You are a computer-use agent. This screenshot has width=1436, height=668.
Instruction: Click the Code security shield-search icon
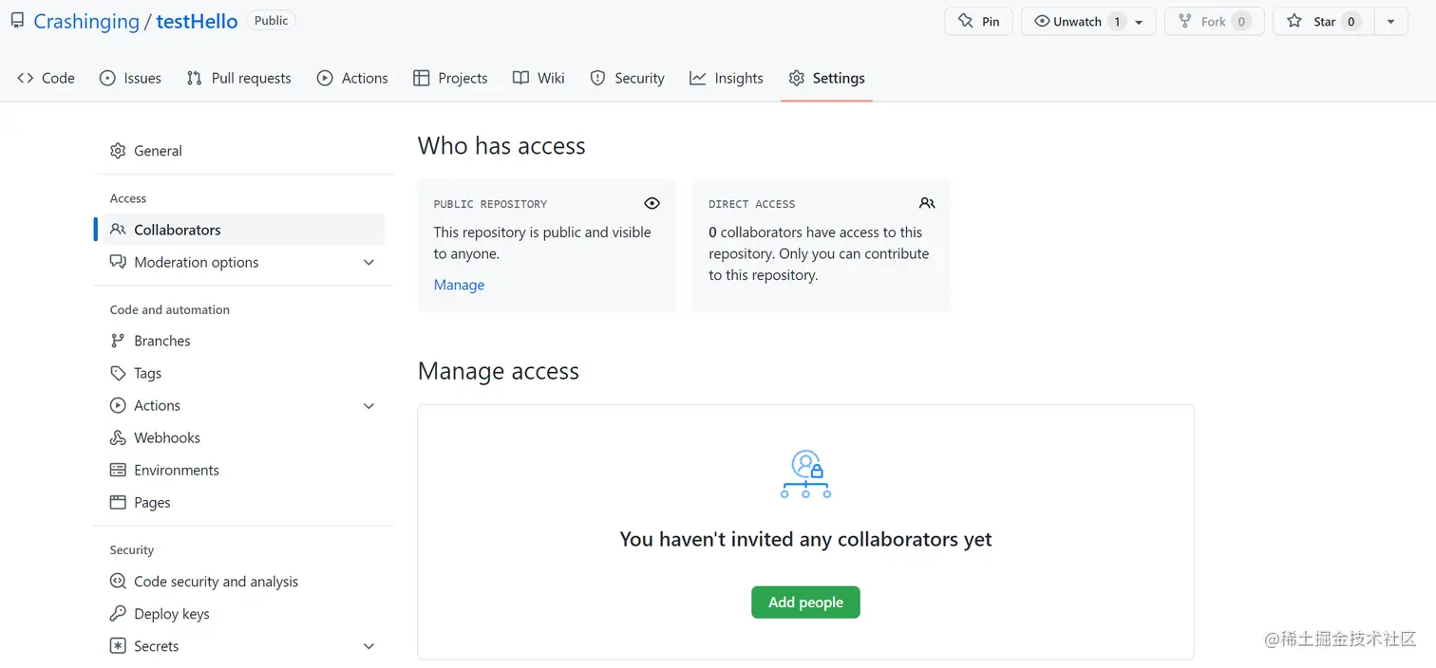[x=118, y=582]
